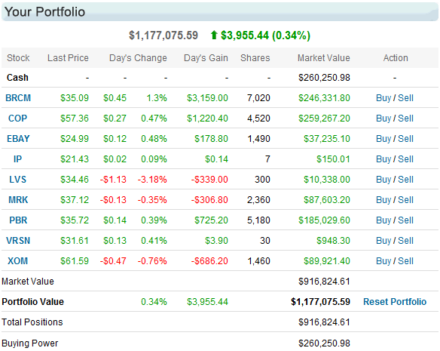Select the Total Positions value $916,824.61
The width and height of the screenshot is (440, 351).
click(x=324, y=322)
